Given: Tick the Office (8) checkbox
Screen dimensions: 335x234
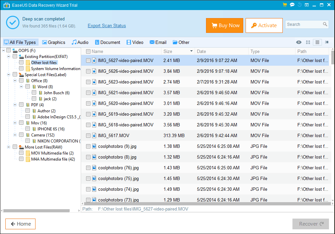Looking at the screenshot, I should click(21, 80).
